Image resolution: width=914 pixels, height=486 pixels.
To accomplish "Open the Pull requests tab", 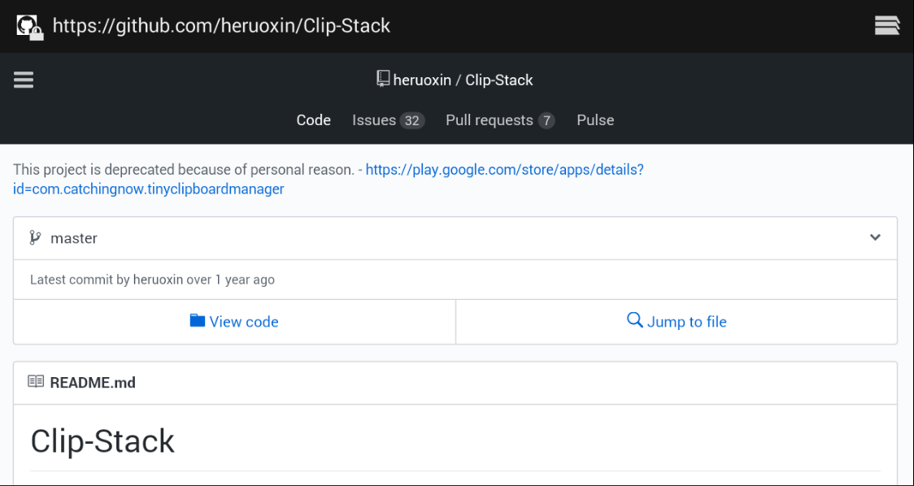I will click(x=500, y=120).
